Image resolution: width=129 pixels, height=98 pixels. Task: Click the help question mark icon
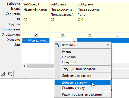(3, 74)
